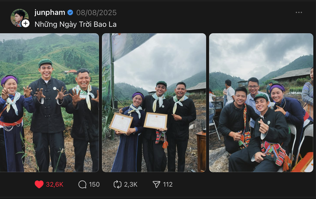Viewport: 316px width, 199px height.
Task: Click the caption "Những Ngày Trời Bao La"
Action: click(x=75, y=24)
